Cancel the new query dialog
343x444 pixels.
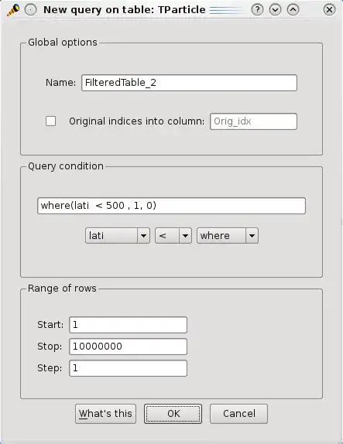[x=238, y=414]
